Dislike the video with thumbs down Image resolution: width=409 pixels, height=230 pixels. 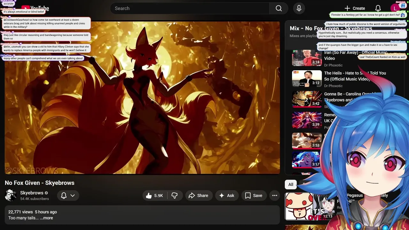[x=174, y=195]
